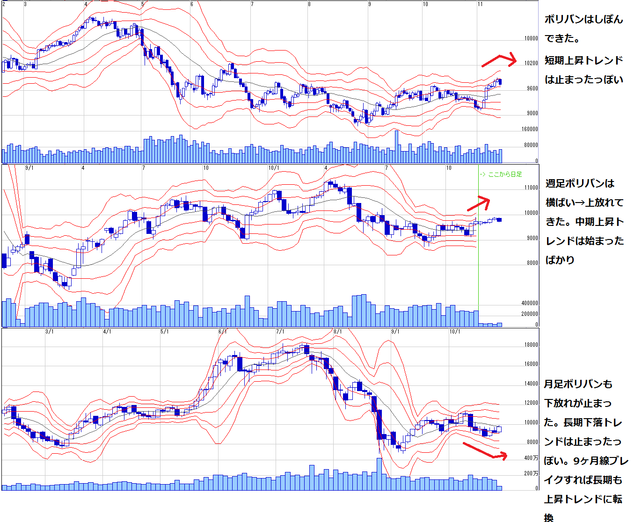Click the "月足ボリバンも" annotation line
642x522 pixels.
(578, 384)
